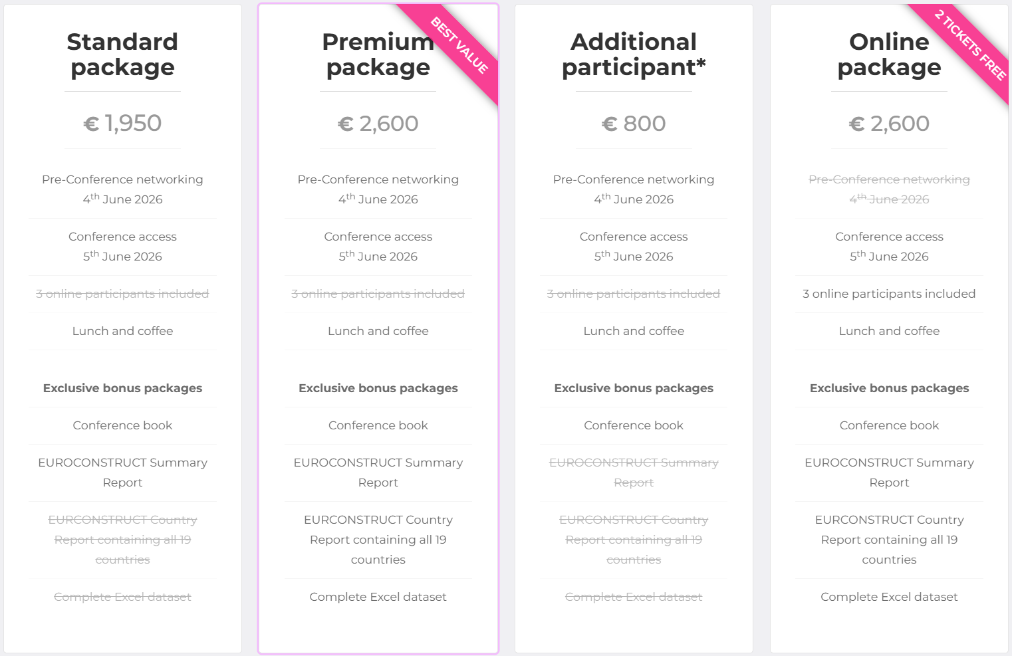This screenshot has width=1012, height=656.
Task: Click the pink BEST VALUE ribbon
Action: pos(461,46)
